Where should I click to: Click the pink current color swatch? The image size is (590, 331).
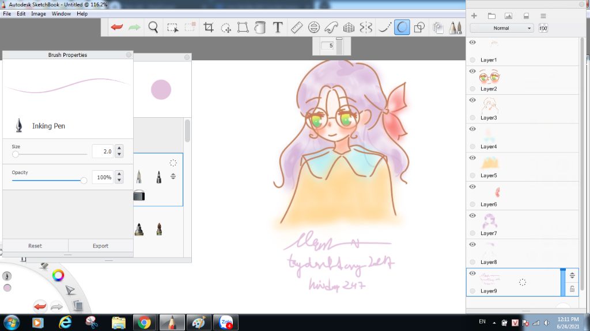pyautogui.click(x=161, y=90)
